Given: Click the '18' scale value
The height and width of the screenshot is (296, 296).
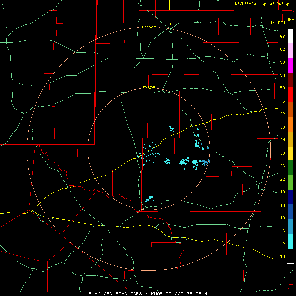Looking at the screenshot, I should click(283, 192).
